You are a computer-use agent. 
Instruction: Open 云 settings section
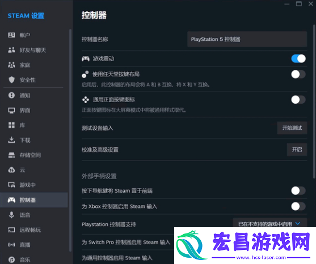click(34, 170)
